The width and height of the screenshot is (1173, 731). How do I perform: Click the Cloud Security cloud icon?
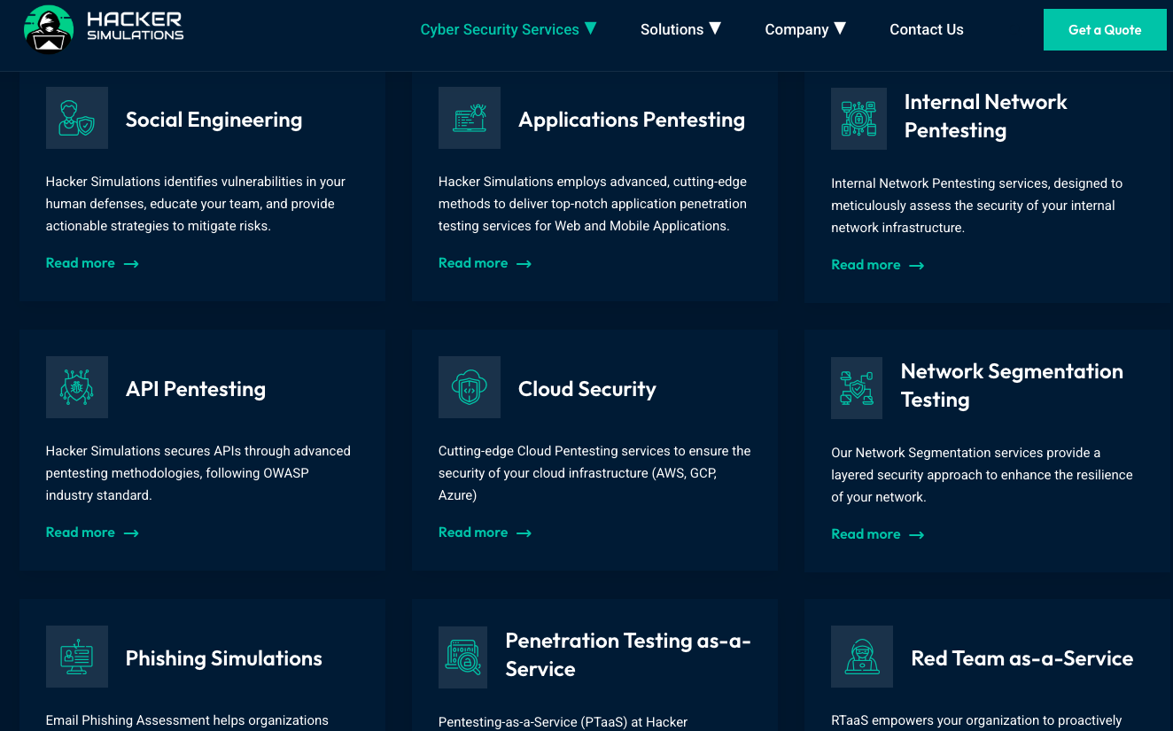point(470,387)
